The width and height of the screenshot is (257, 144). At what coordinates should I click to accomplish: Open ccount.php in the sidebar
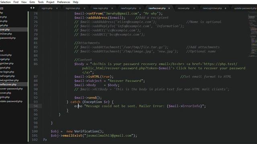tap(6, 55)
